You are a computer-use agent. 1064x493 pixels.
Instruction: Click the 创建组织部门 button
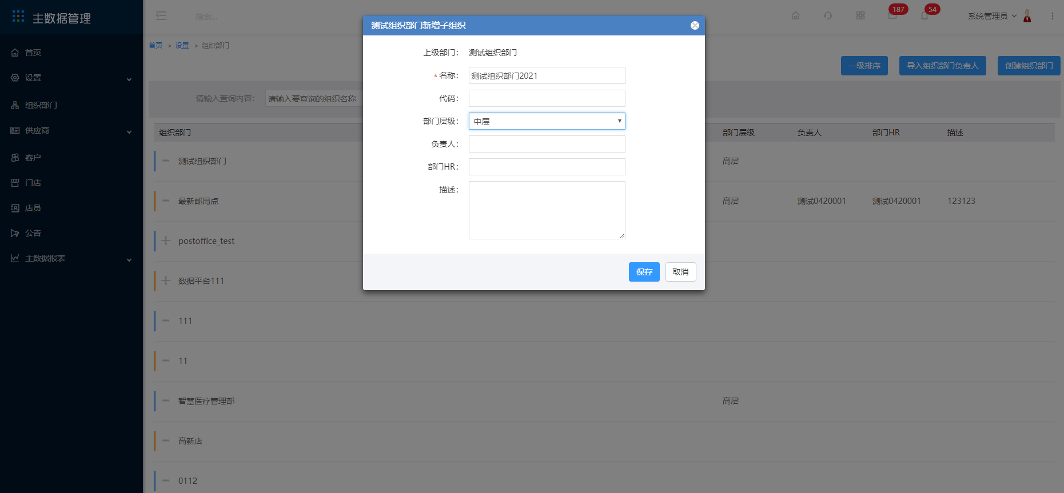click(1029, 66)
